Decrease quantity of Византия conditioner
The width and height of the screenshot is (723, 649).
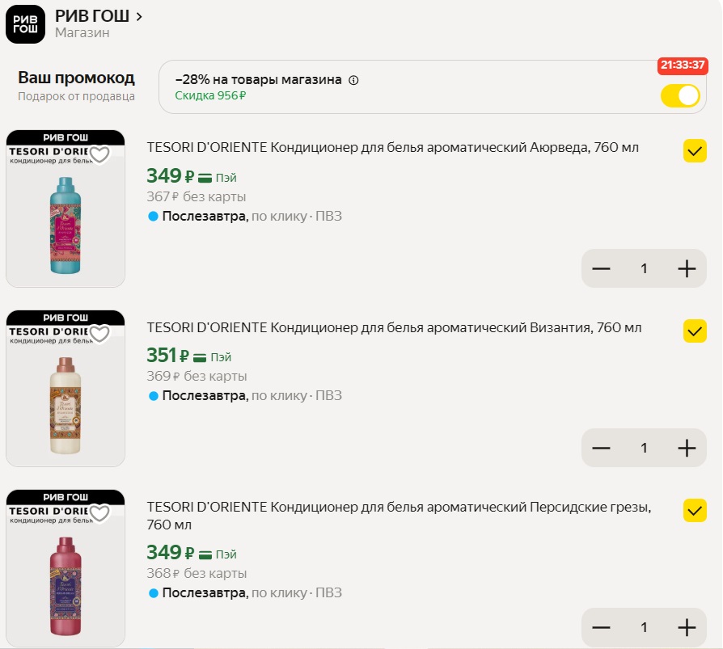pos(601,448)
